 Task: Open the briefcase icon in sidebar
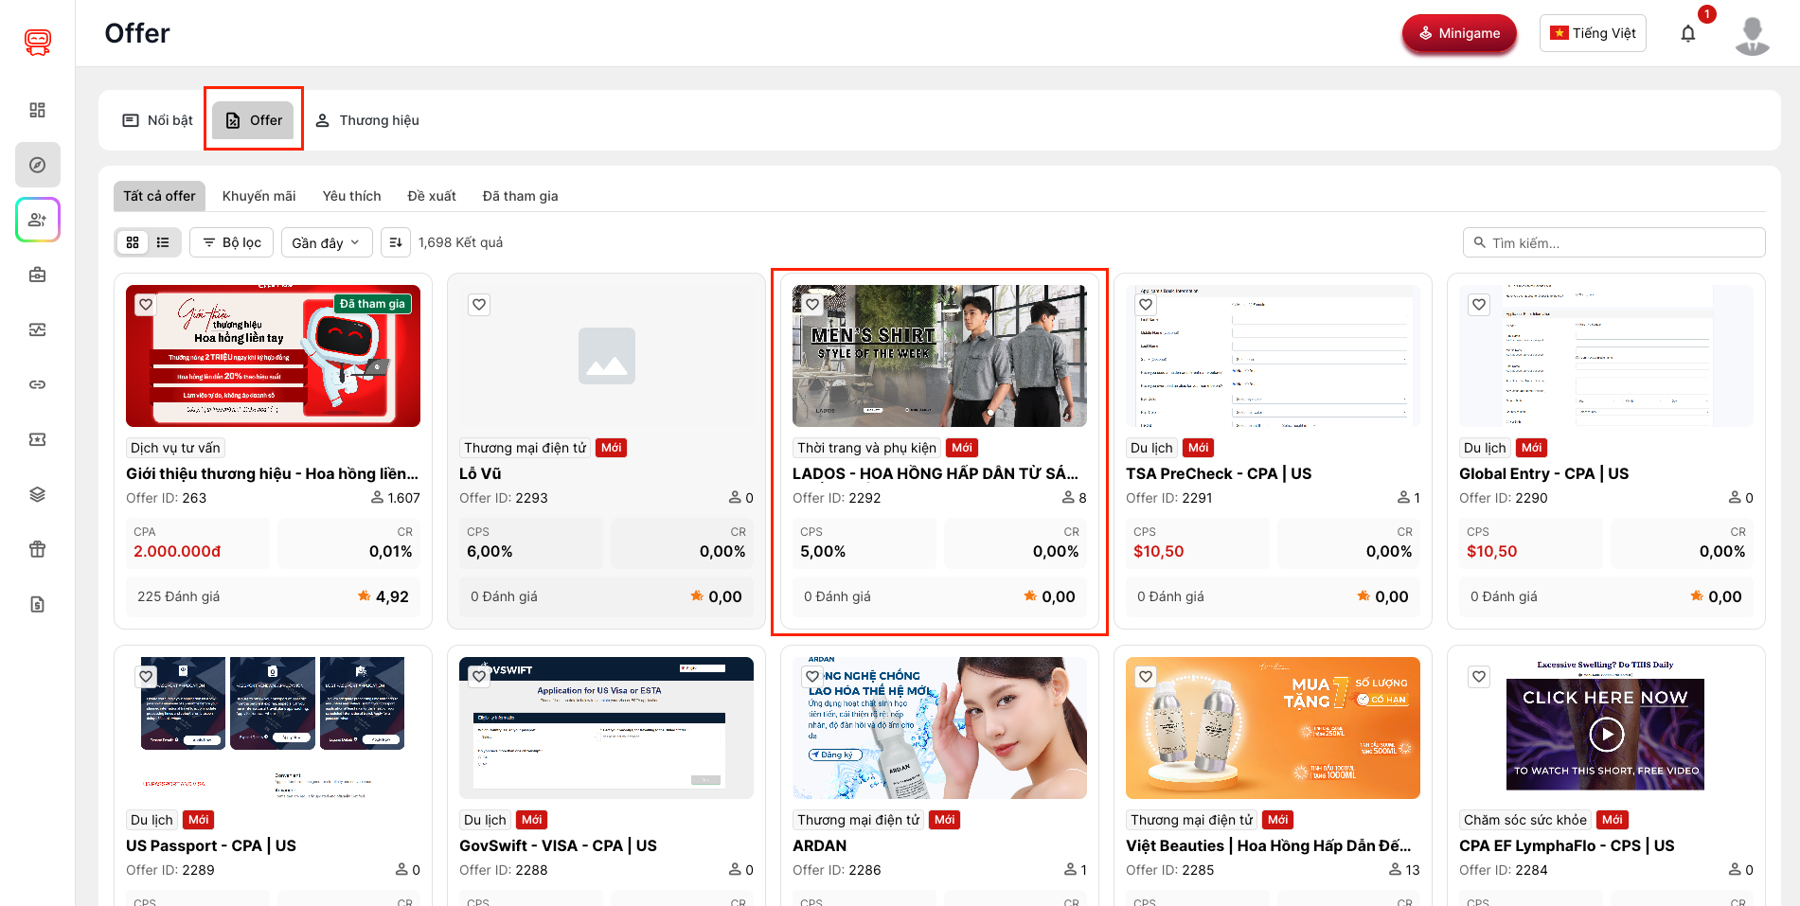[38, 275]
